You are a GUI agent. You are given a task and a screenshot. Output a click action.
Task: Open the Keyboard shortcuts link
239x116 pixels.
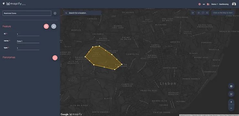coord(185,115)
